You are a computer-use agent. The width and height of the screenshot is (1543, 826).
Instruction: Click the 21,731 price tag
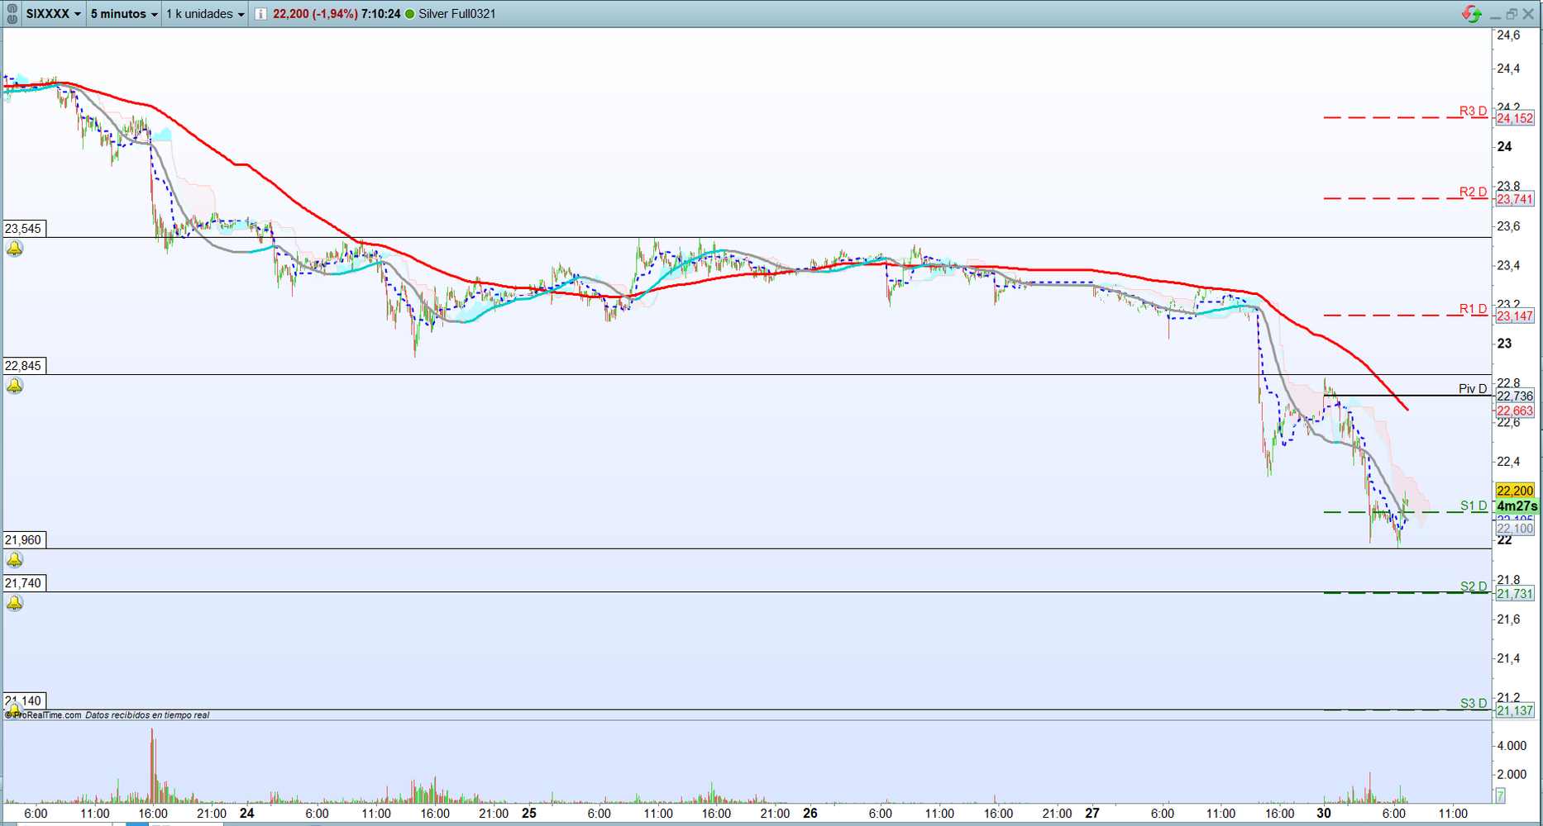[x=1515, y=594]
